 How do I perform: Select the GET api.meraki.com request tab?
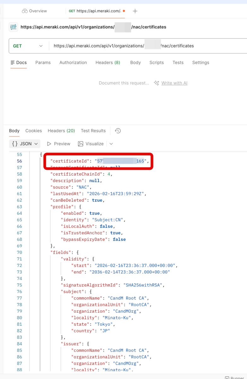(97, 11)
